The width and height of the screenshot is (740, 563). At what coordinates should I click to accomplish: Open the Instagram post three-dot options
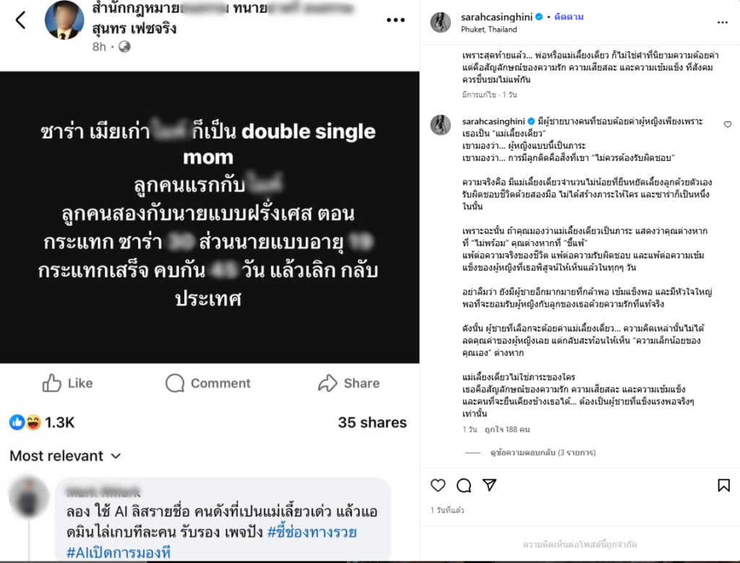point(722,22)
